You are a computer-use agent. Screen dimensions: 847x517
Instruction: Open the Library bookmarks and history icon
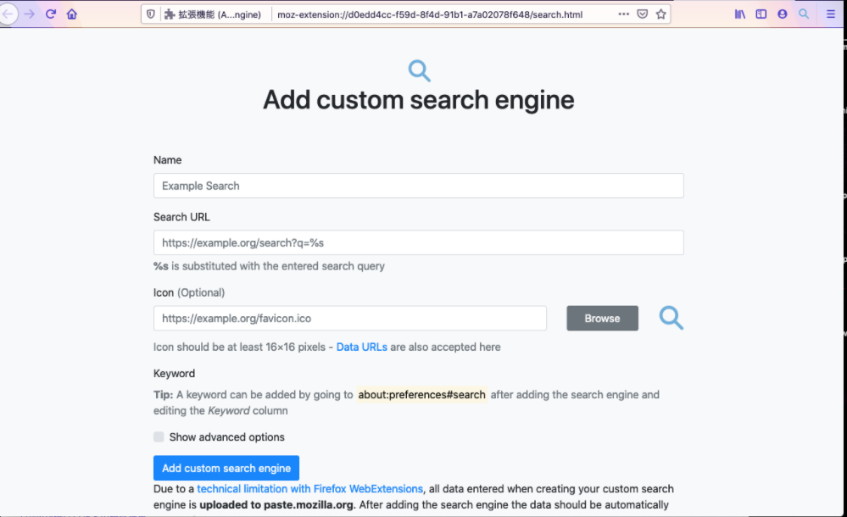pos(740,14)
